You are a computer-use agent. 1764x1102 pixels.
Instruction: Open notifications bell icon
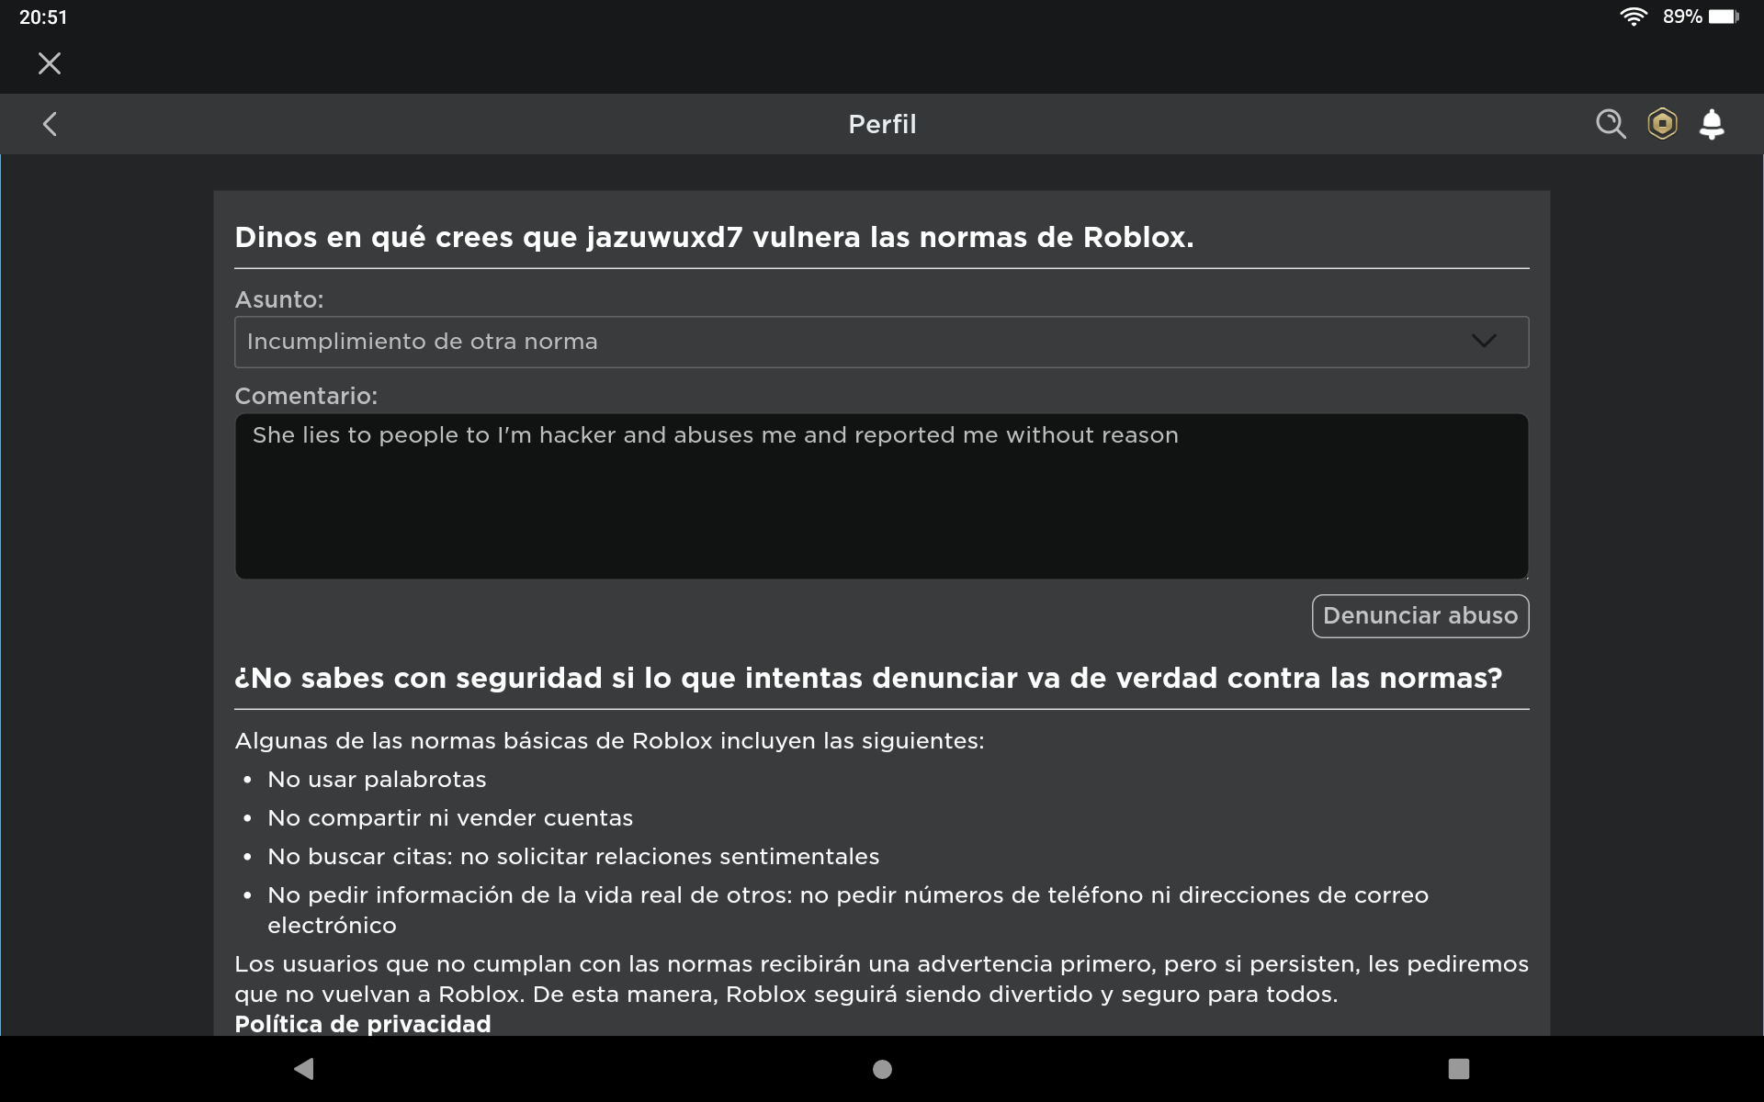[1712, 124]
